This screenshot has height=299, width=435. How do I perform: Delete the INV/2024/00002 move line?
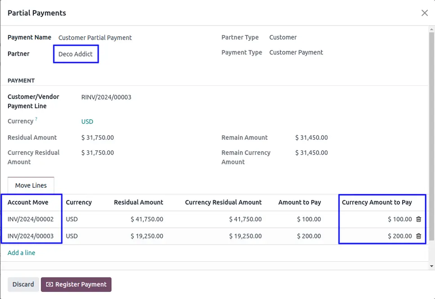coord(418,219)
